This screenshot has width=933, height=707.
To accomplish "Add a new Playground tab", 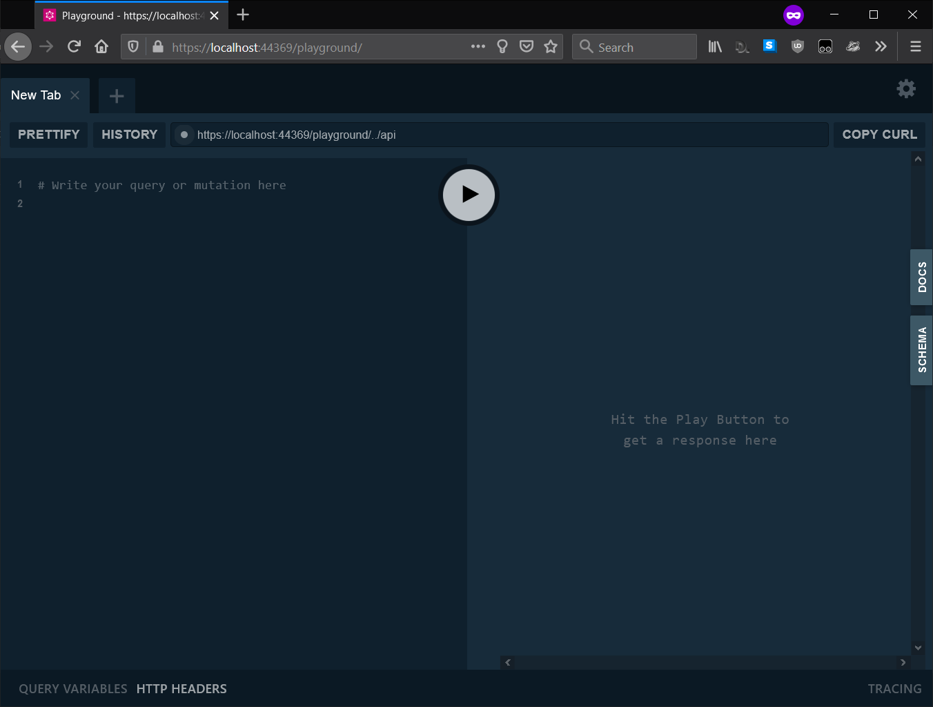I will click(117, 96).
